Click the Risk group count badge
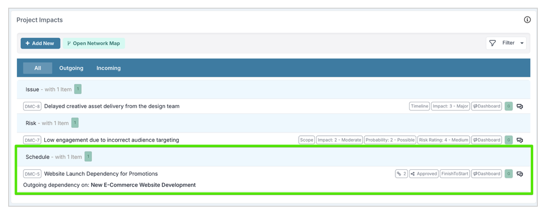This screenshot has height=214, width=546. pos(75,123)
